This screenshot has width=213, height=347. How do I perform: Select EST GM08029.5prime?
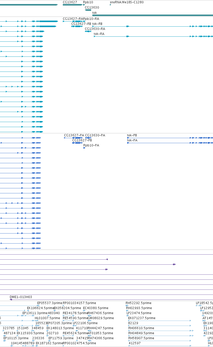(x=100, y=318)
